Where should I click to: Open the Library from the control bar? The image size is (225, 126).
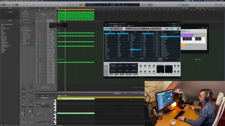[2, 5]
